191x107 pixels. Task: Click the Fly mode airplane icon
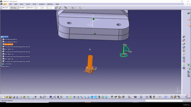point(67,97)
